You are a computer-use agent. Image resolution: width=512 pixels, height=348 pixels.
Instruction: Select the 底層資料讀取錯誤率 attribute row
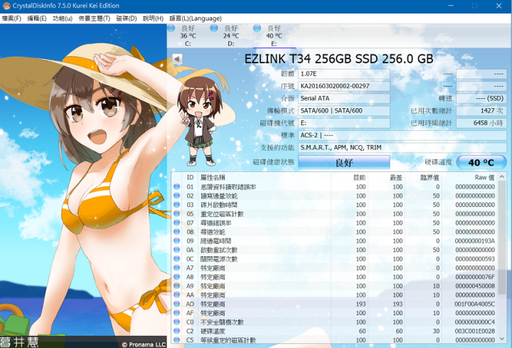[x=335, y=186]
